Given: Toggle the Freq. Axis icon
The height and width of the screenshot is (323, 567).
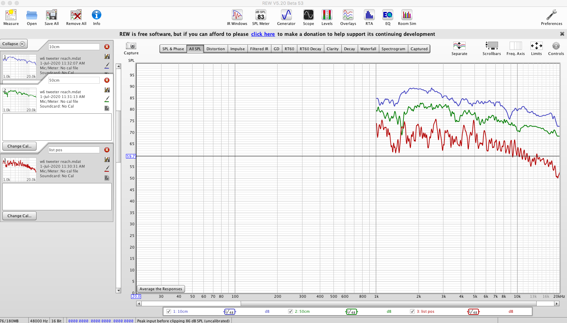Looking at the screenshot, I should point(516,46).
